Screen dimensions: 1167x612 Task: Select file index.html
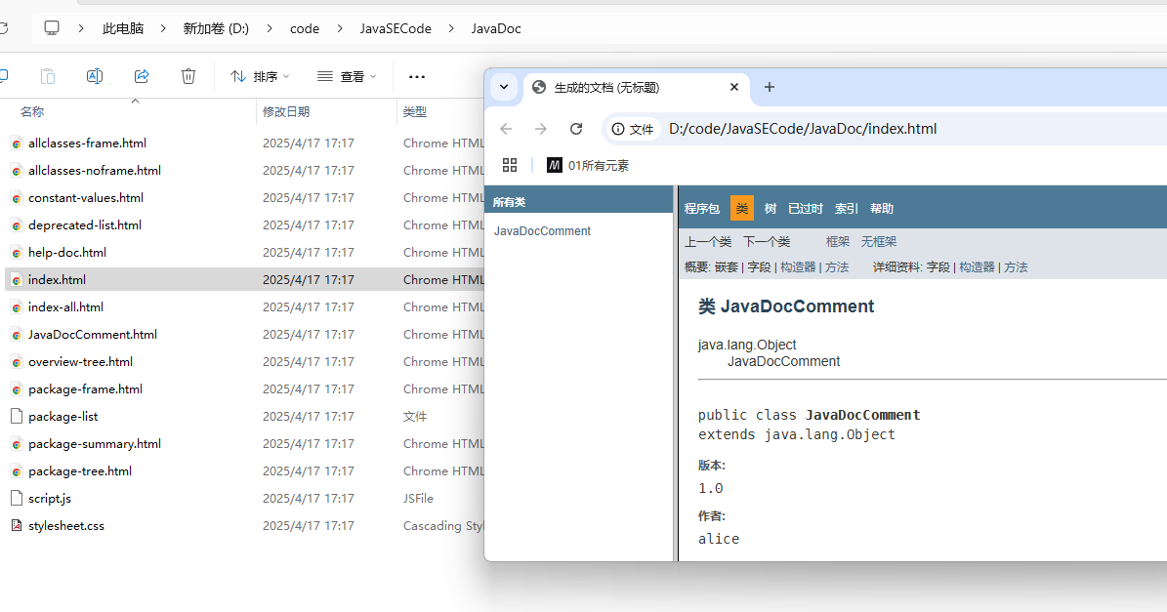[x=57, y=279]
